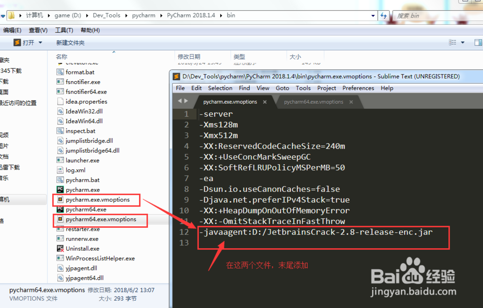Click pycharm in the address breadcrumb
Viewport: 483px width, 308px height.
(143, 15)
